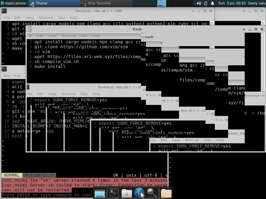
Task: Click the OK status in the statusline
Action: (x=116, y=175)
